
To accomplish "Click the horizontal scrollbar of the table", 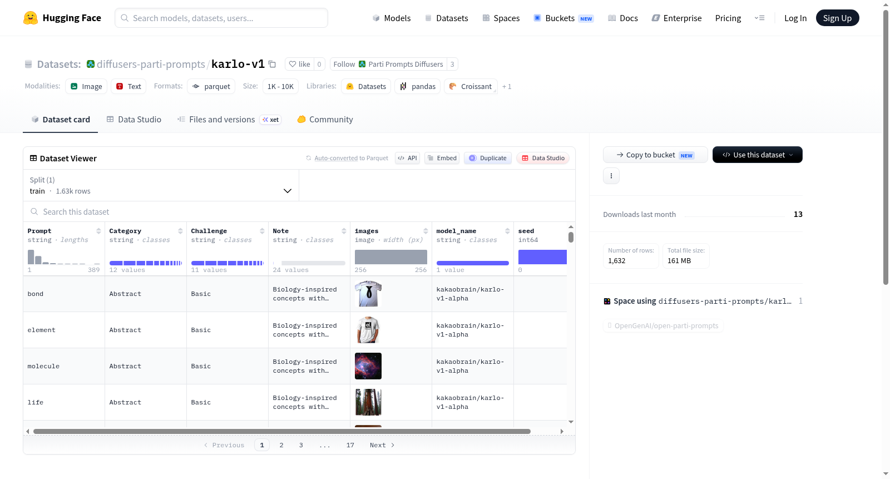I will tap(282, 431).
